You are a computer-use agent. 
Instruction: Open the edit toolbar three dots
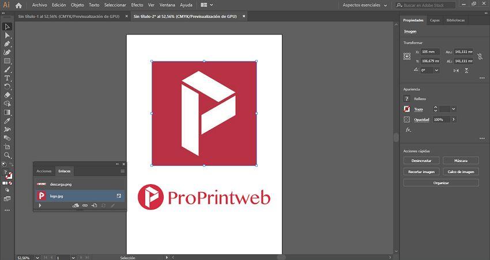click(7, 211)
